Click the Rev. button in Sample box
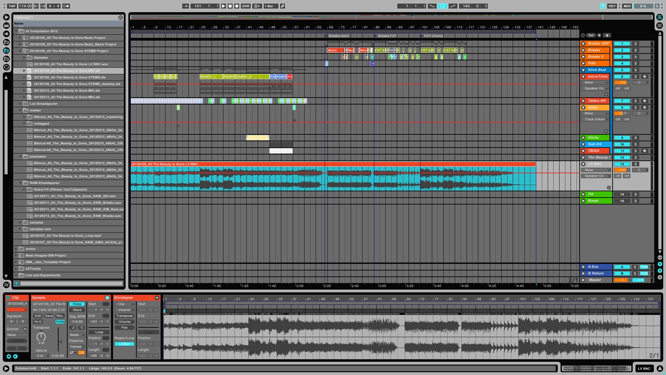This screenshot has width=666, height=375. 60,316
